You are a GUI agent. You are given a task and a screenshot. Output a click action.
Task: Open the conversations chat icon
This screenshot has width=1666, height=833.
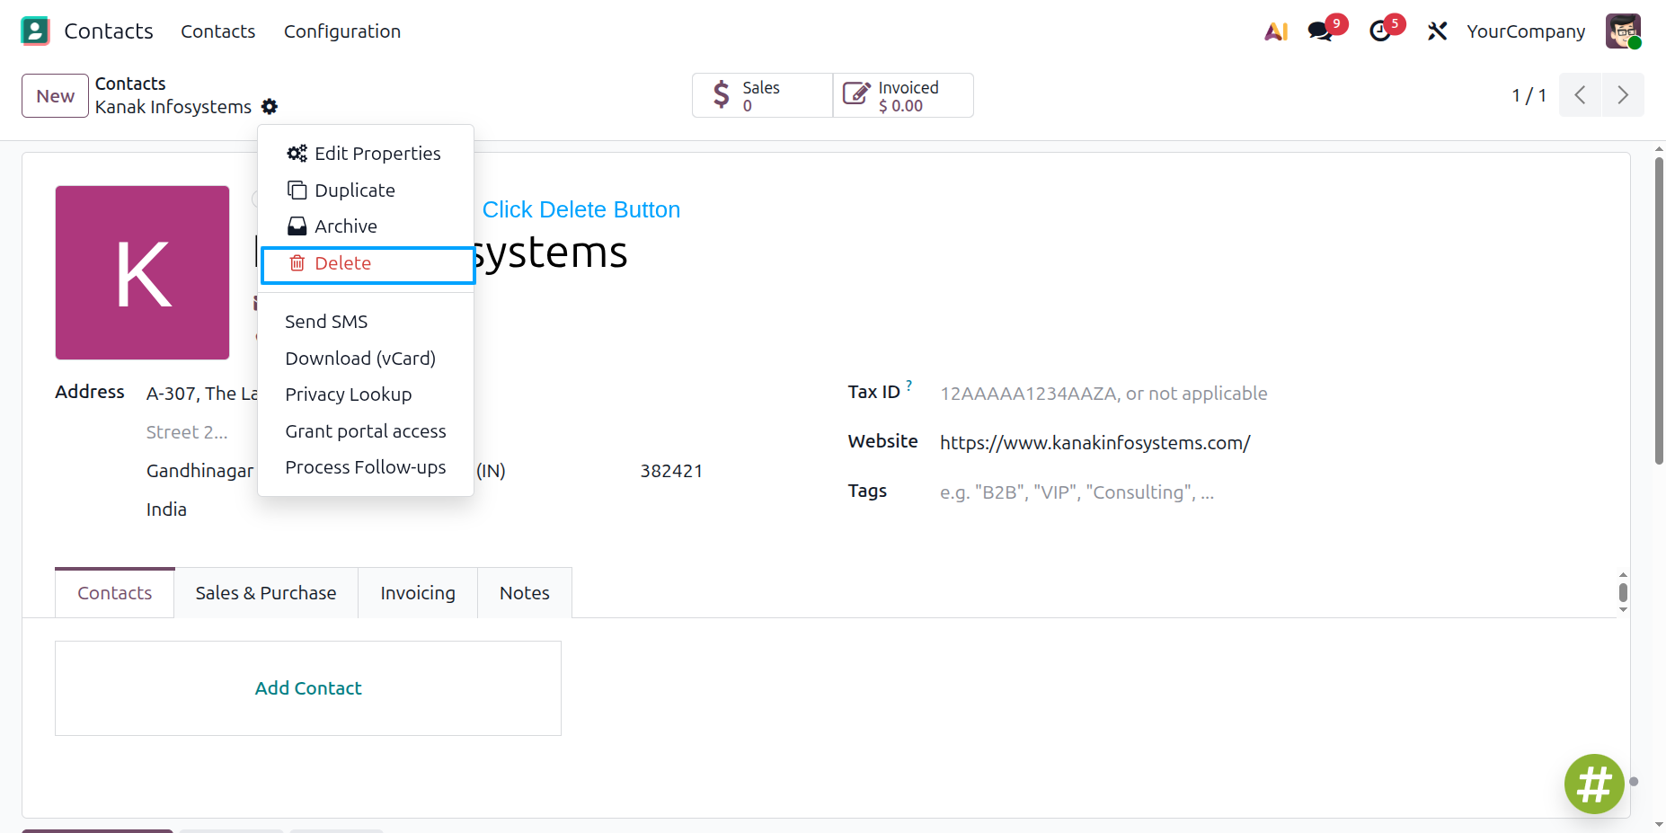coord(1320,31)
